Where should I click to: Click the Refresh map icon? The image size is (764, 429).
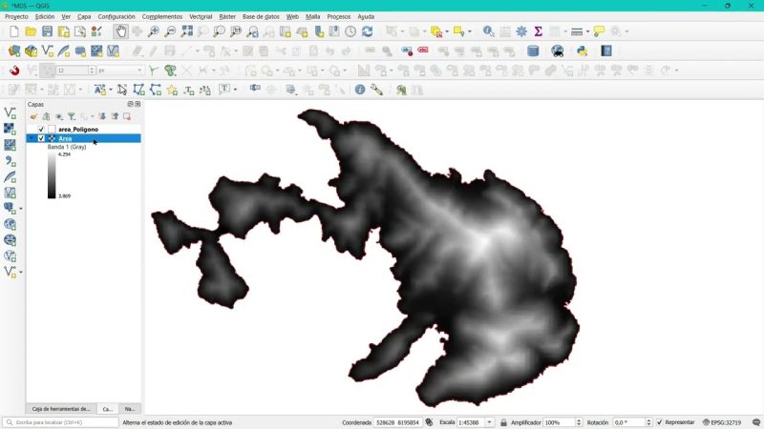(367, 31)
